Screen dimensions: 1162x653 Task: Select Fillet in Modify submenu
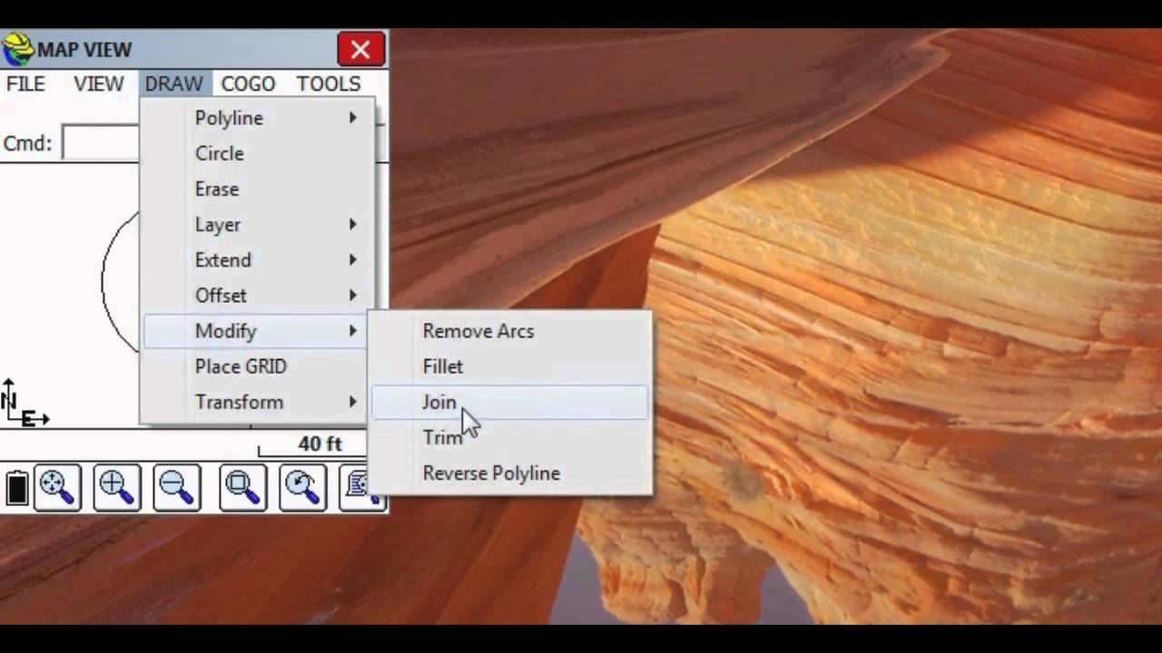[509, 366]
